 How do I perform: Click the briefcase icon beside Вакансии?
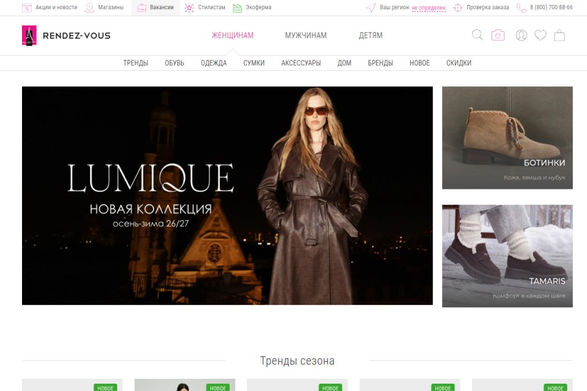pos(142,7)
